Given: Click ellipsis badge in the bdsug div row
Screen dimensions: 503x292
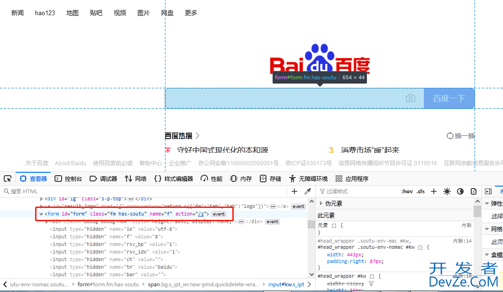Looking at the screenshot, I should click(241, 222).
